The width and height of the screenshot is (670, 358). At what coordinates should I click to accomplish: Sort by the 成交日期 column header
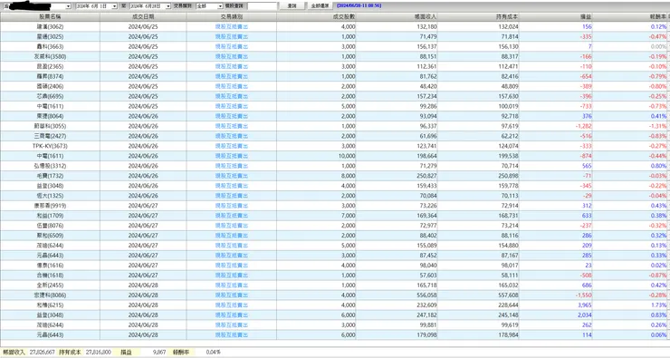(x=143, y=16)
